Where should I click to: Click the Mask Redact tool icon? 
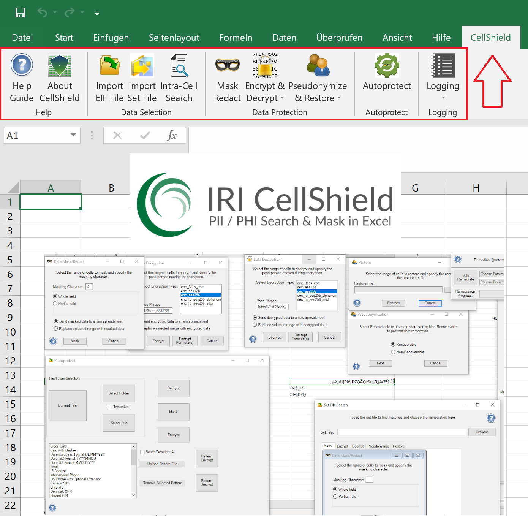point(227,65)
